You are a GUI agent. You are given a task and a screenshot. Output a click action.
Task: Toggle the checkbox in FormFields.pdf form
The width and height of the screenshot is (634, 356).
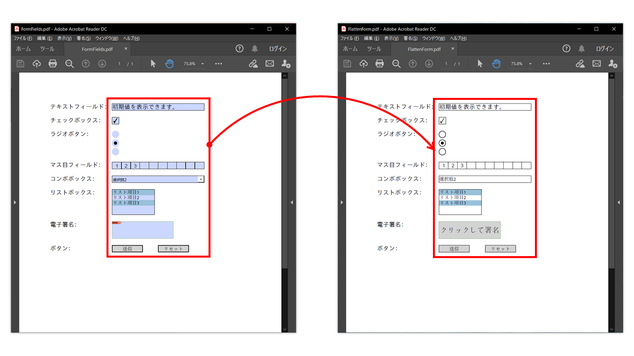coord(115,121)
